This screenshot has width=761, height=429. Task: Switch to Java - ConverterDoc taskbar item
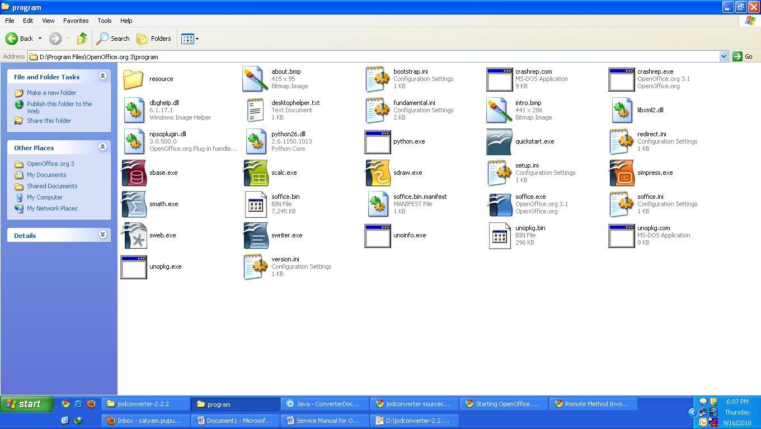point(326,404)
